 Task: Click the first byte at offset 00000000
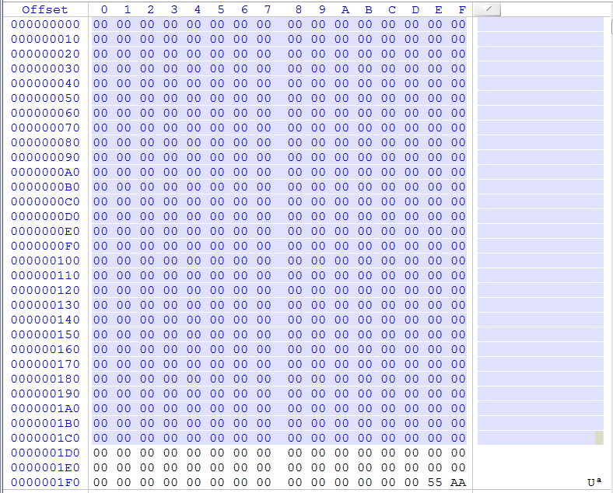tap(100, 24)
